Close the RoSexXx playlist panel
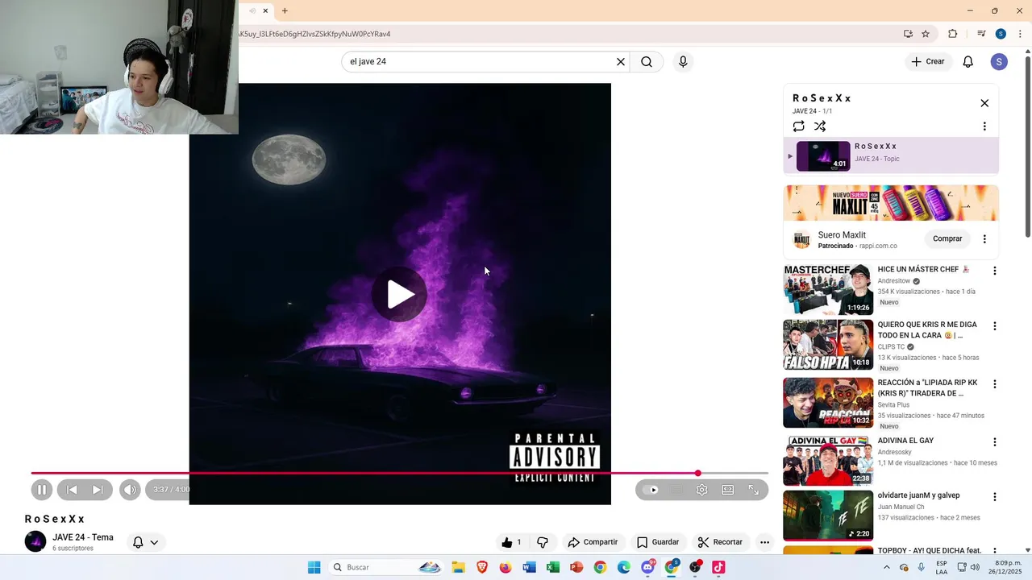The width and height of the screenshot is (1032, 580). 984,103
